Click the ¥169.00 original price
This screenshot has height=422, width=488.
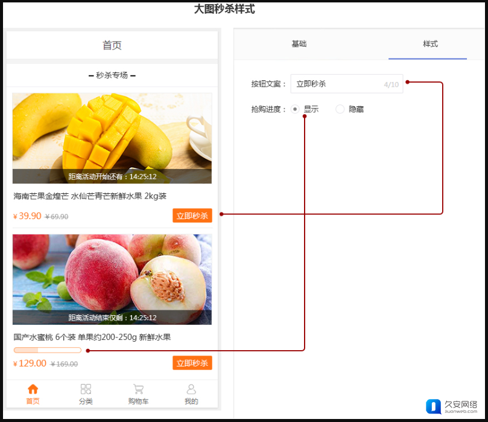(x=64, y=364)
